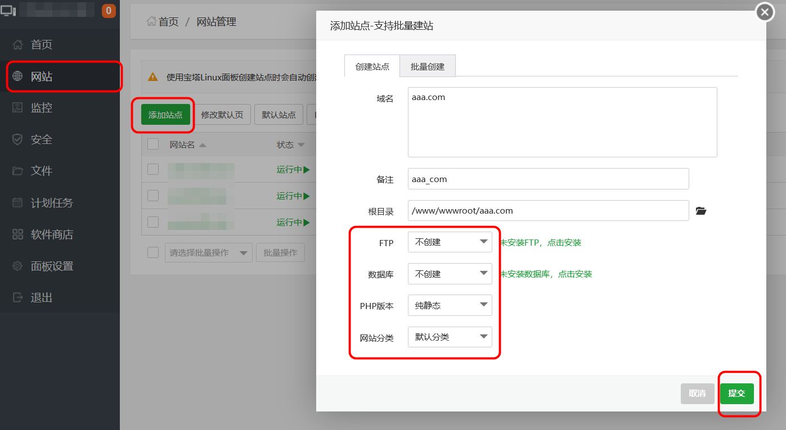Screen dimensions: 786x430
Task: Check the first website row checkbox
Action: 153,169
